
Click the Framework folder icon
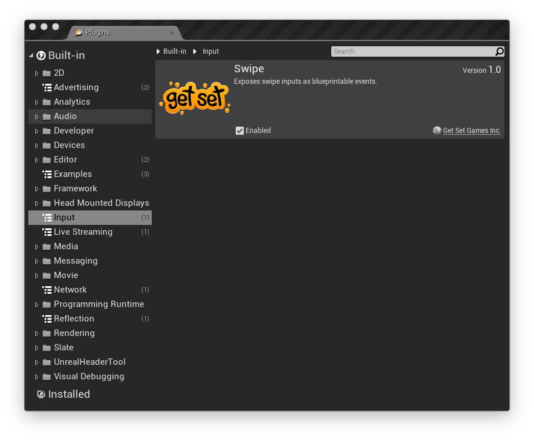tap(47, 188)
